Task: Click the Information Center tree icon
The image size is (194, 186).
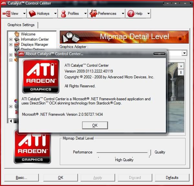Action: (x=17, y=39)
